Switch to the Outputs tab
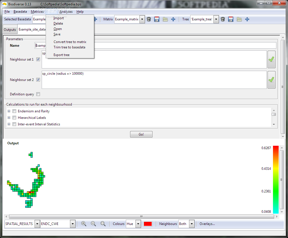 (x=10, y=30)
